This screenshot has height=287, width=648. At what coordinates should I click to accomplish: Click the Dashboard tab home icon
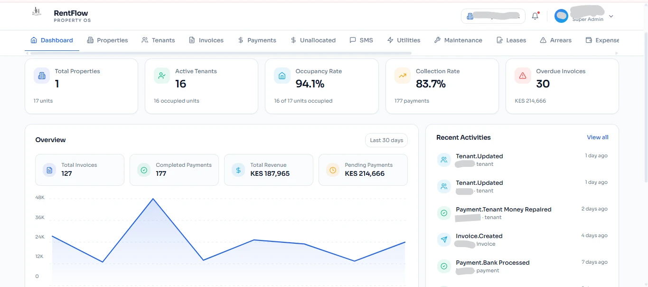[x=34, y=40]
